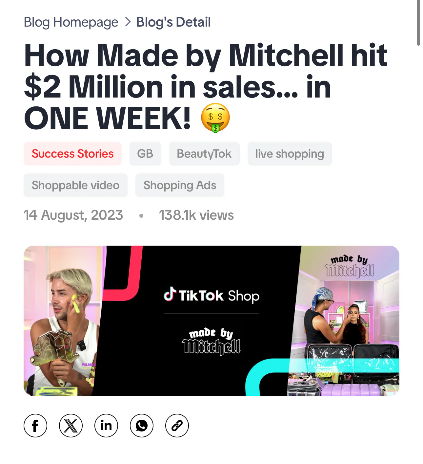Viewport: 423px width, 464px height.
Task: Select the GB region tag
Action: click(x=145, y=154)
